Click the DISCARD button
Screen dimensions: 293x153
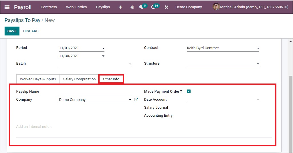click(31, 31)
